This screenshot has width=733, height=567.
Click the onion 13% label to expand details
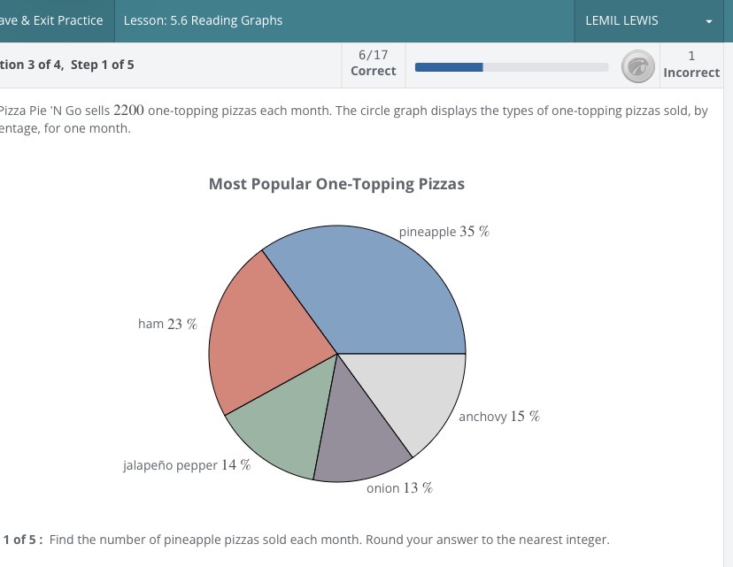[400, 487]
